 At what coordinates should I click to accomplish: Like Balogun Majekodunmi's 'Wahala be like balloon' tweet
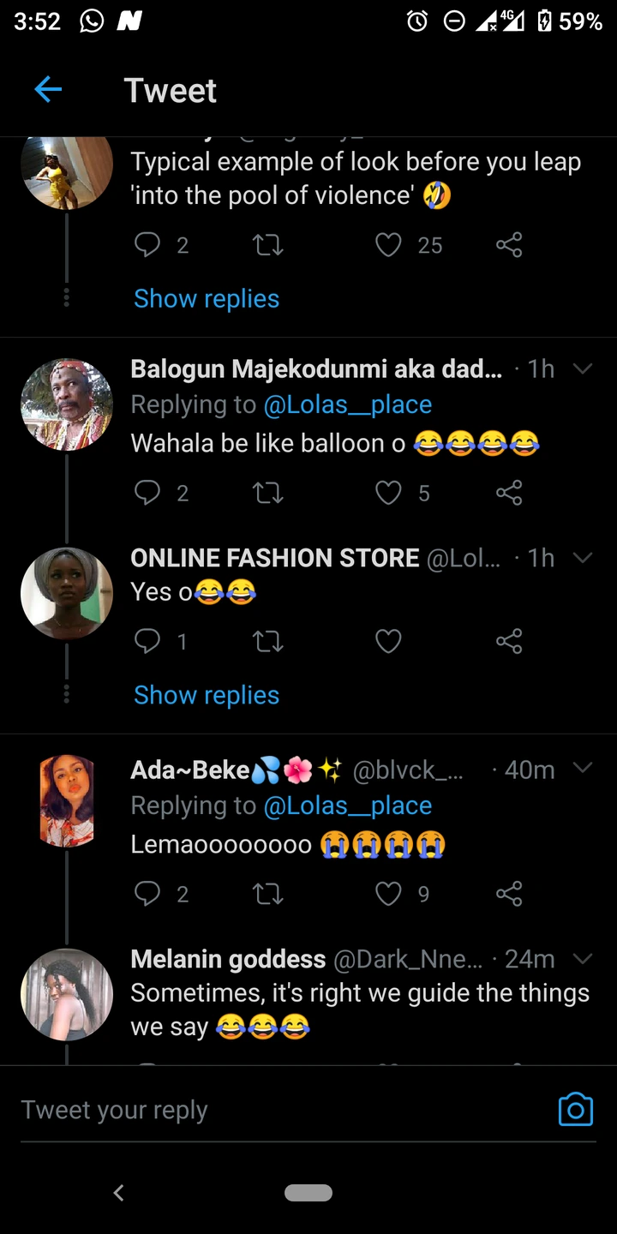point(388,493)
